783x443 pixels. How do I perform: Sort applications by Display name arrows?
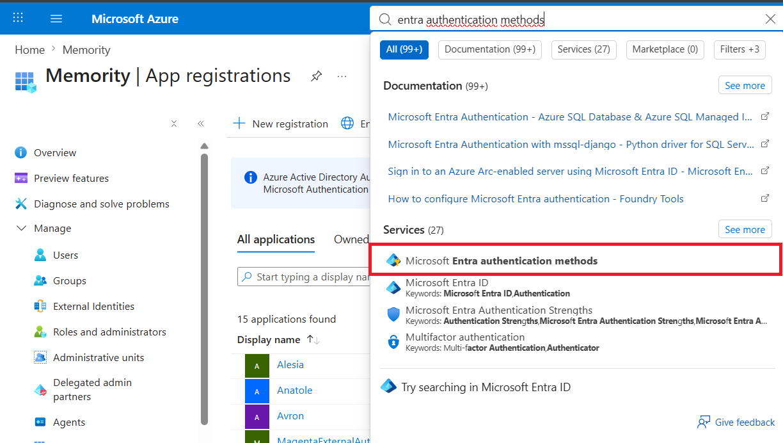tap(313, 340)
